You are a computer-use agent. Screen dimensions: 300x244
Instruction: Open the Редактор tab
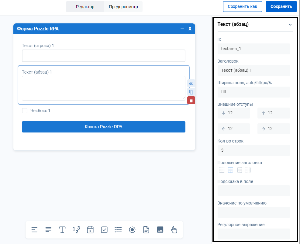(85, 7)
